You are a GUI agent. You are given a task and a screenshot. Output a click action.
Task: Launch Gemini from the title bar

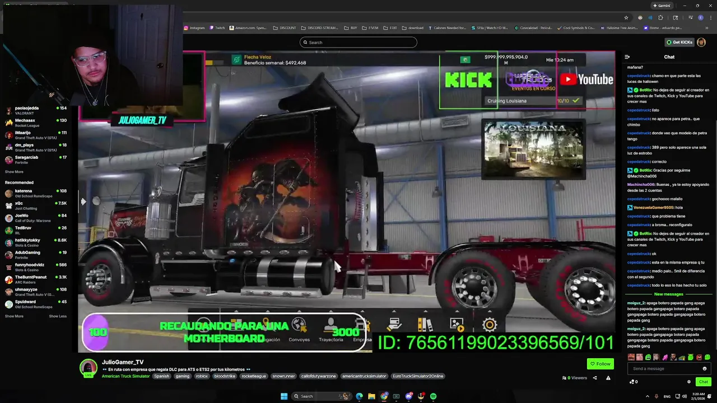[x=661, y=6]
